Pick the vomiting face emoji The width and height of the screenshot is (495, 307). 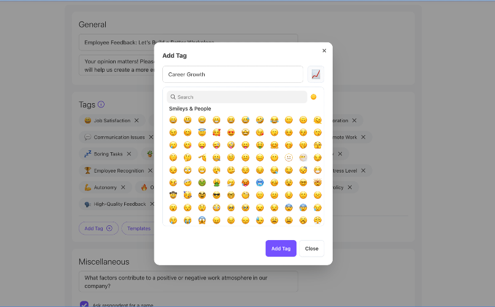tap(216, 182)
